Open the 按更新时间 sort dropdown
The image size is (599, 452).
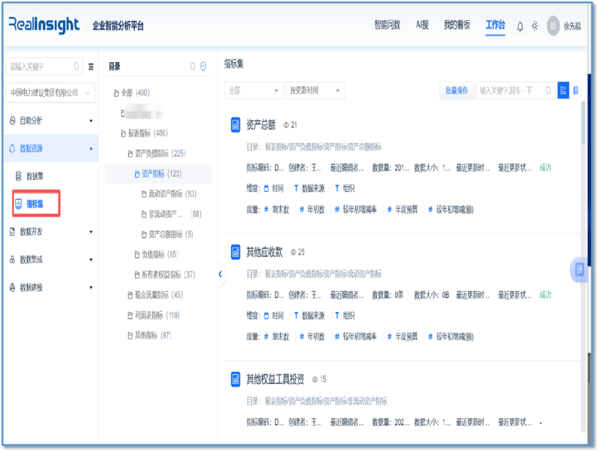click(315, 90)
